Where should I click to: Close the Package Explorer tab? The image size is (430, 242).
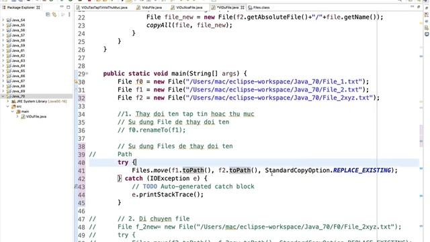click(x=38, y=7)
